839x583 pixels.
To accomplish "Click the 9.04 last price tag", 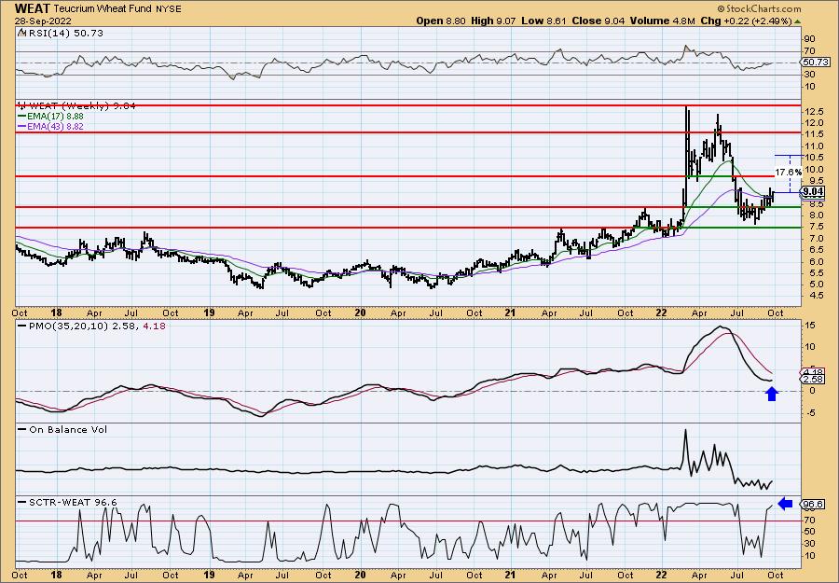I will 813,191.
